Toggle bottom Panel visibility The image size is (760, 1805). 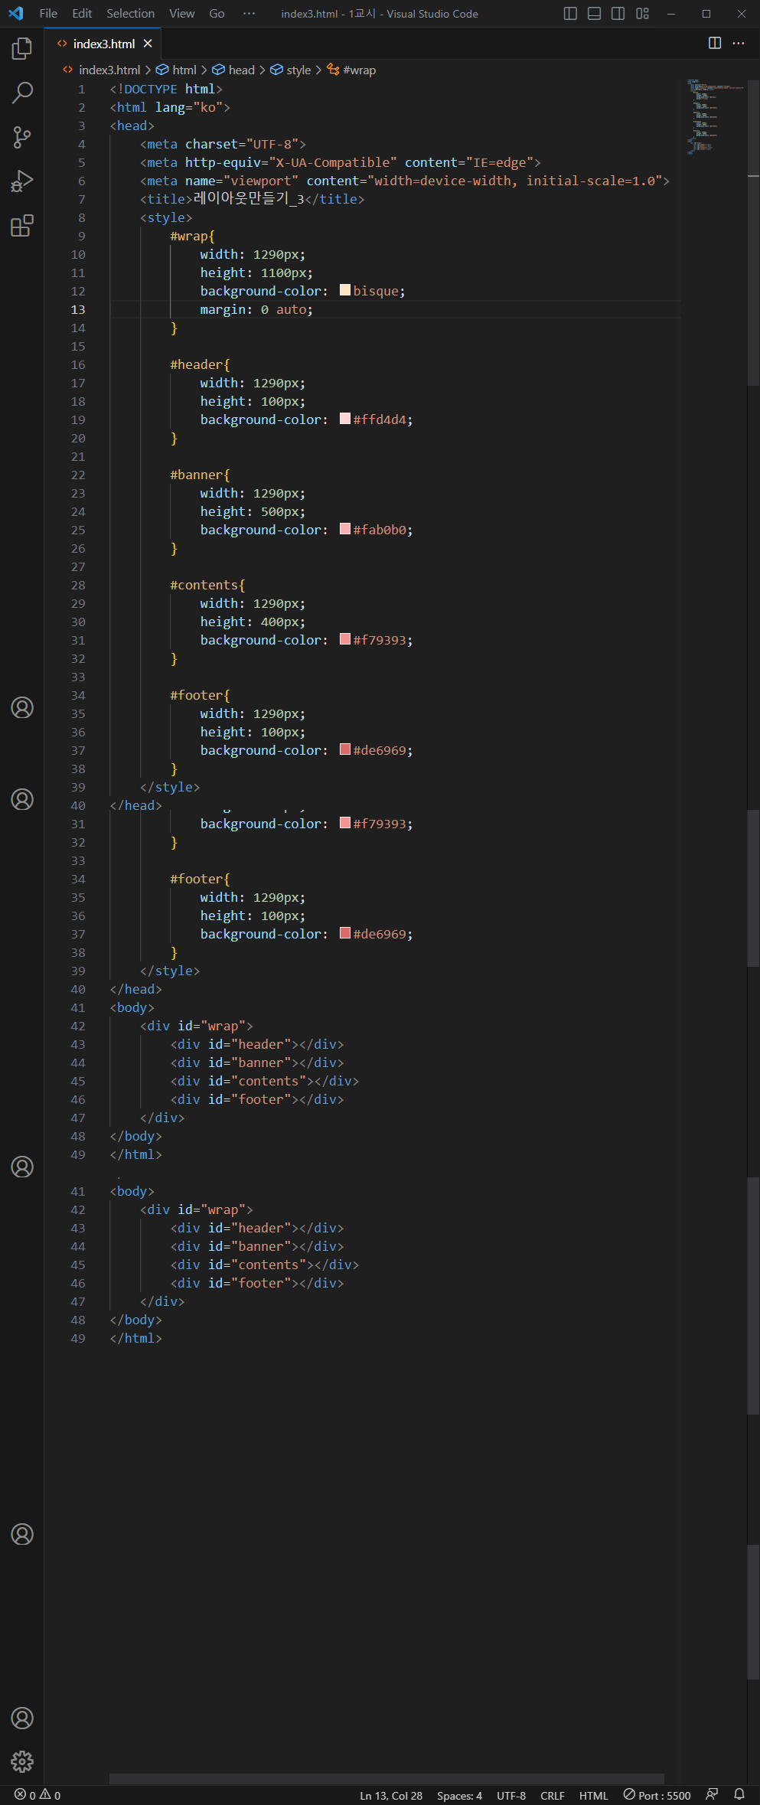594,13
